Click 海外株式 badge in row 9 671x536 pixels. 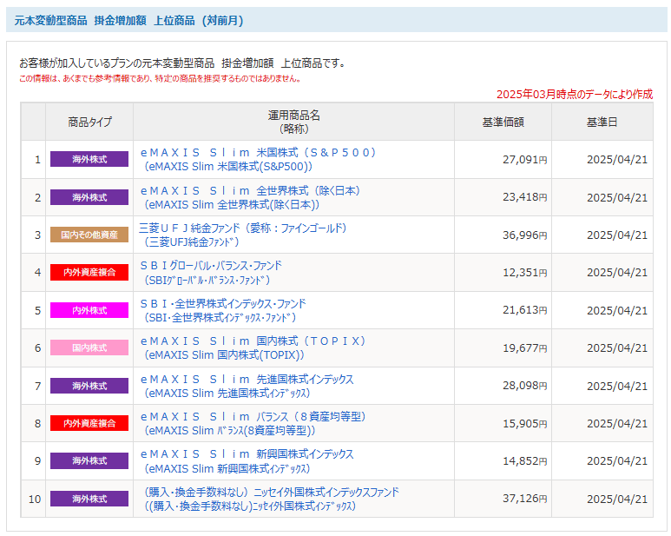[89, 460]
